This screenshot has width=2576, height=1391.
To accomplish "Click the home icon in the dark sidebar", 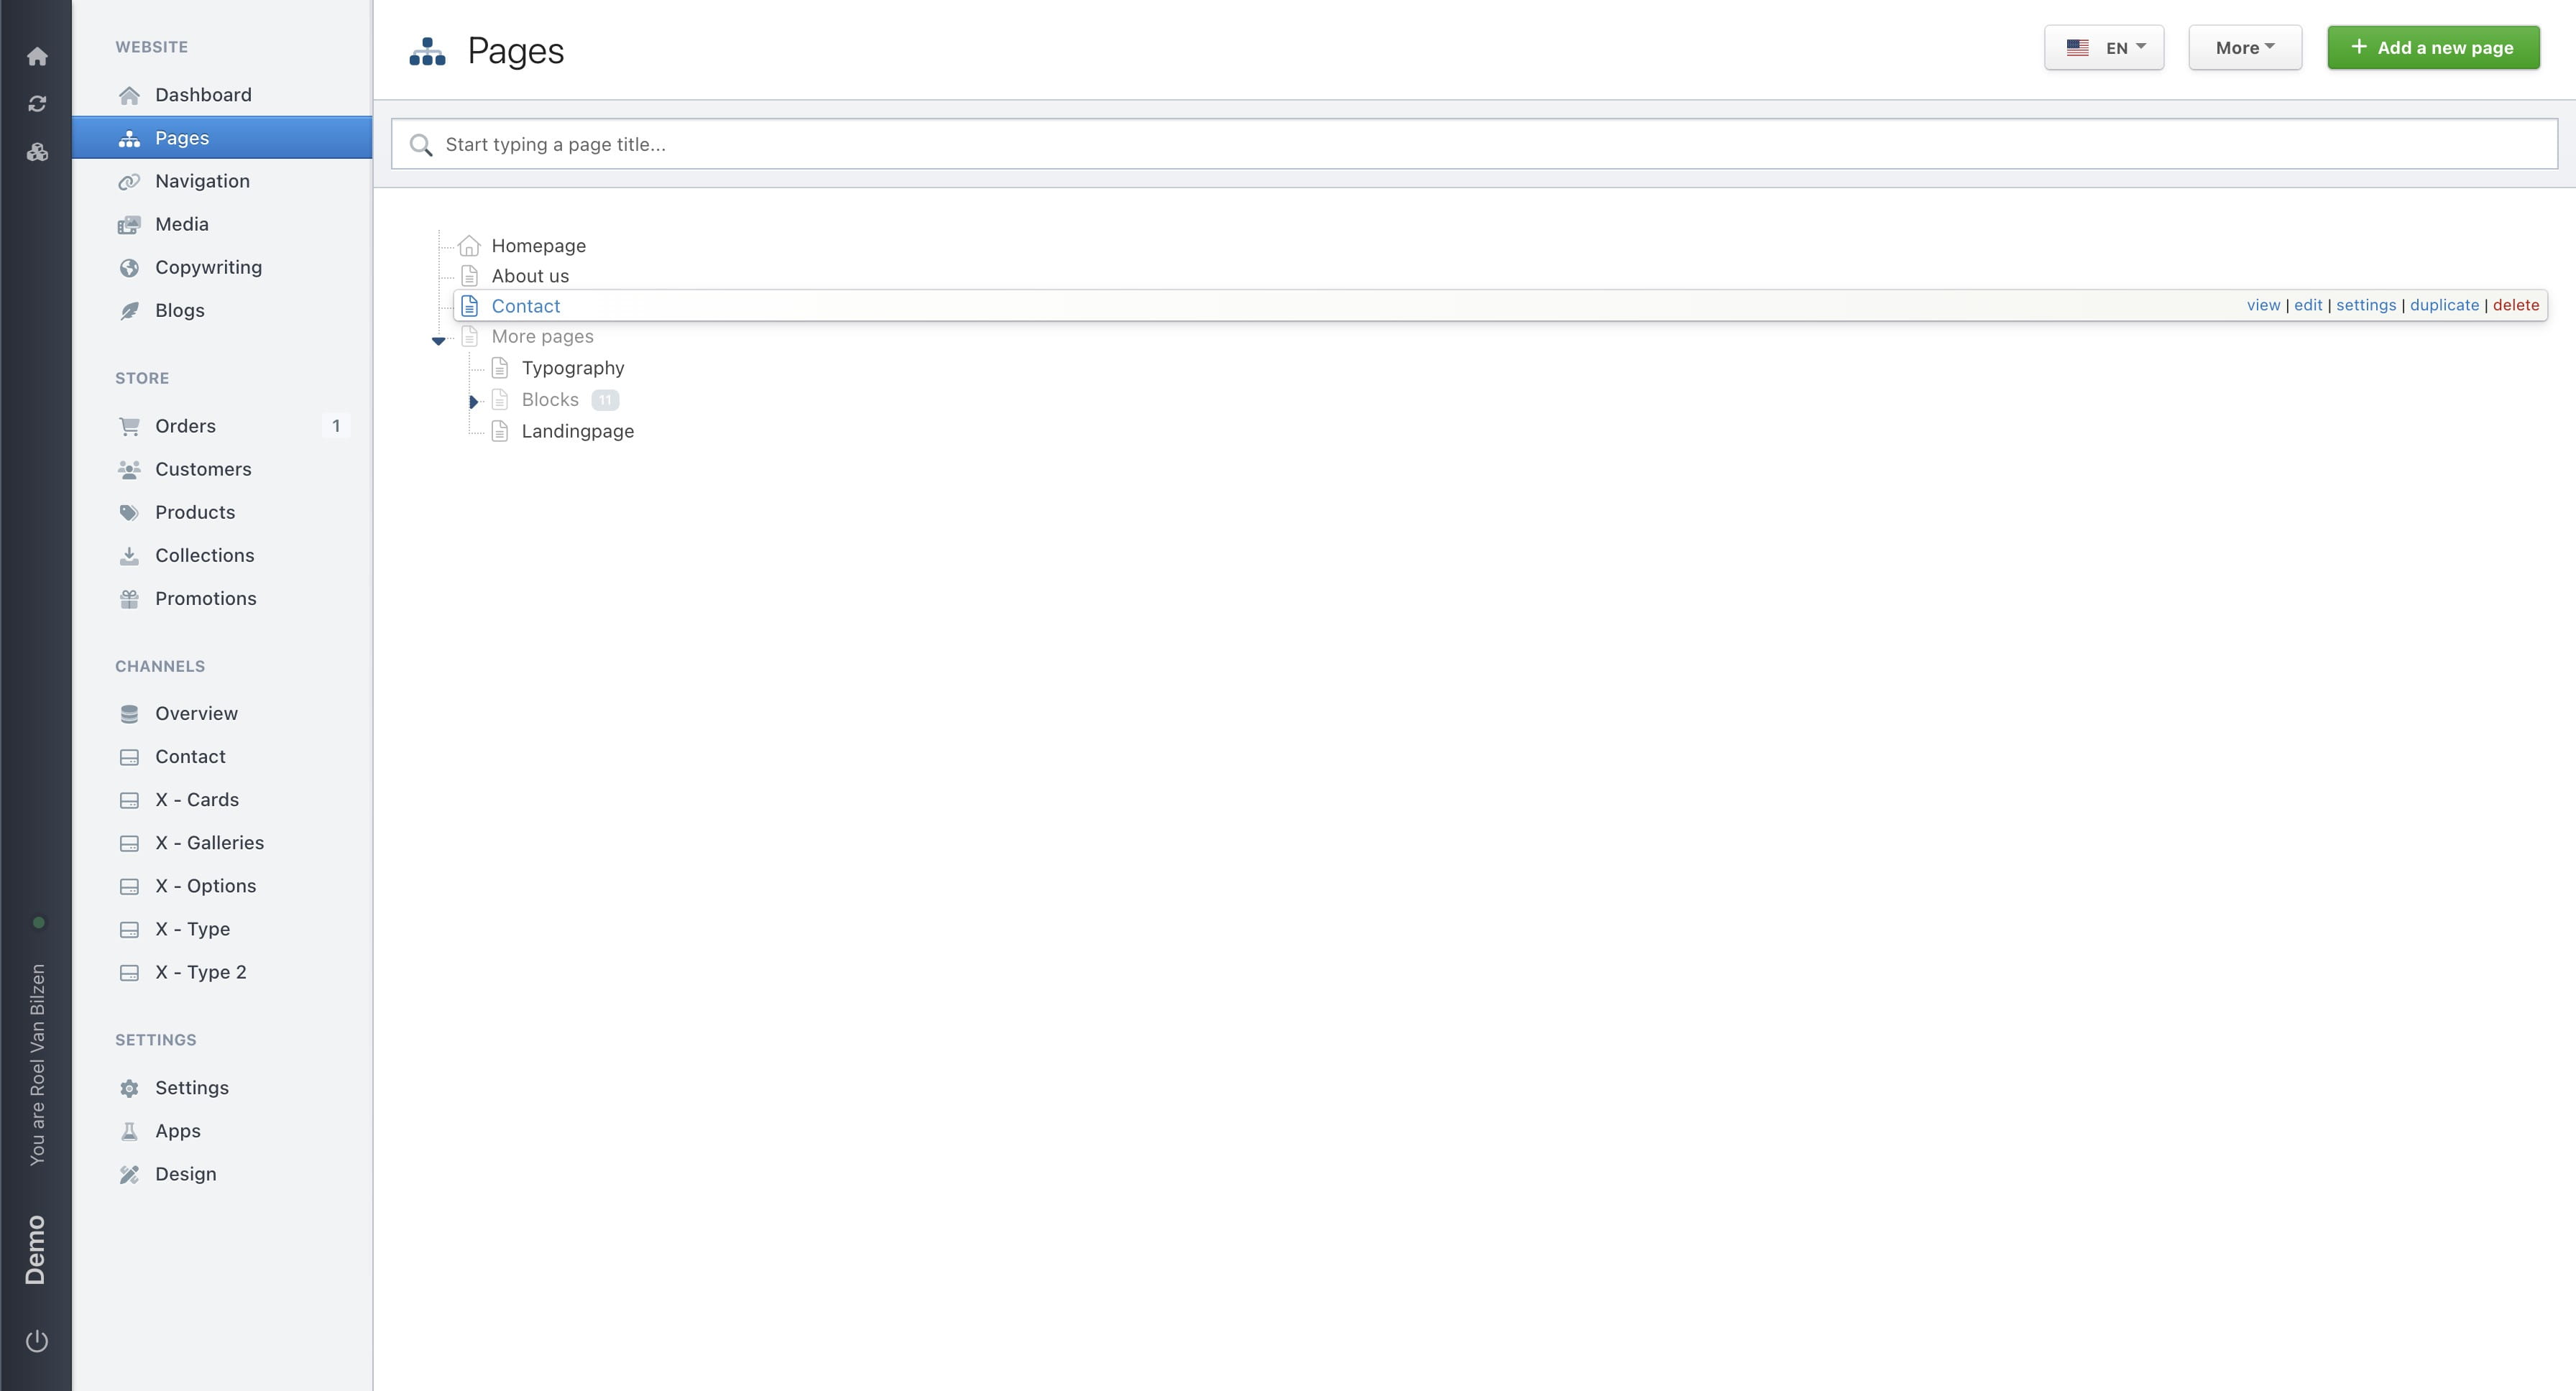I will coord(37,56).
